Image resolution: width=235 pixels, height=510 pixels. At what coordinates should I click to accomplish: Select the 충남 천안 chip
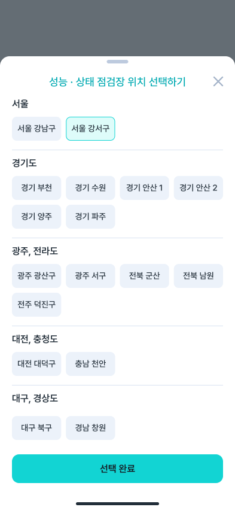pos(90,364)
